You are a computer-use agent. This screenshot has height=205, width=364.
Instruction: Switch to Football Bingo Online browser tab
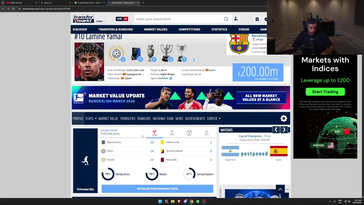pyautogui.click(x=90, y=3)
